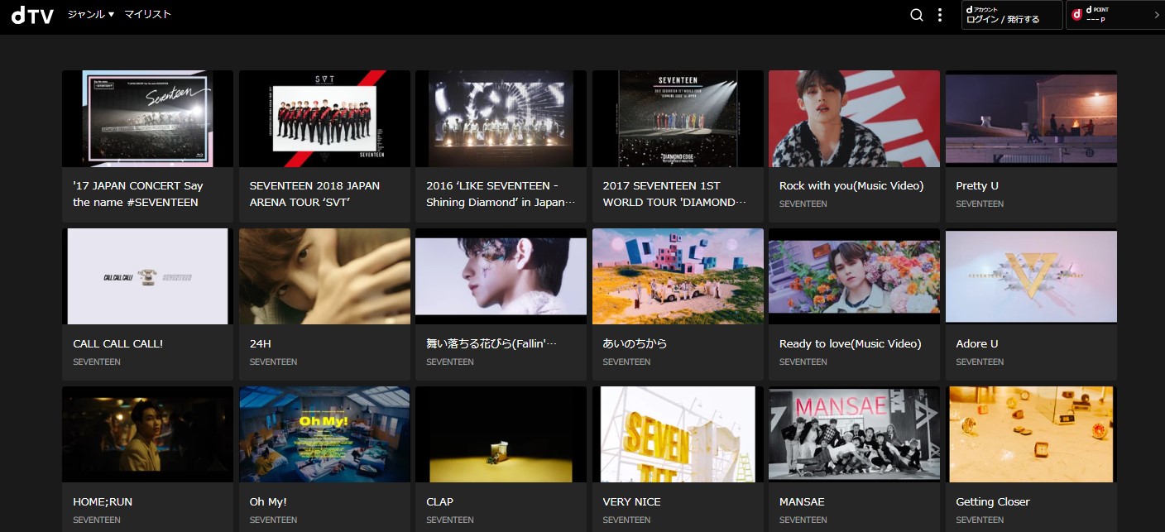Click the dTV logo
Image resolution: width=1165 pixels, height=532 pixels.
point(32,15)
